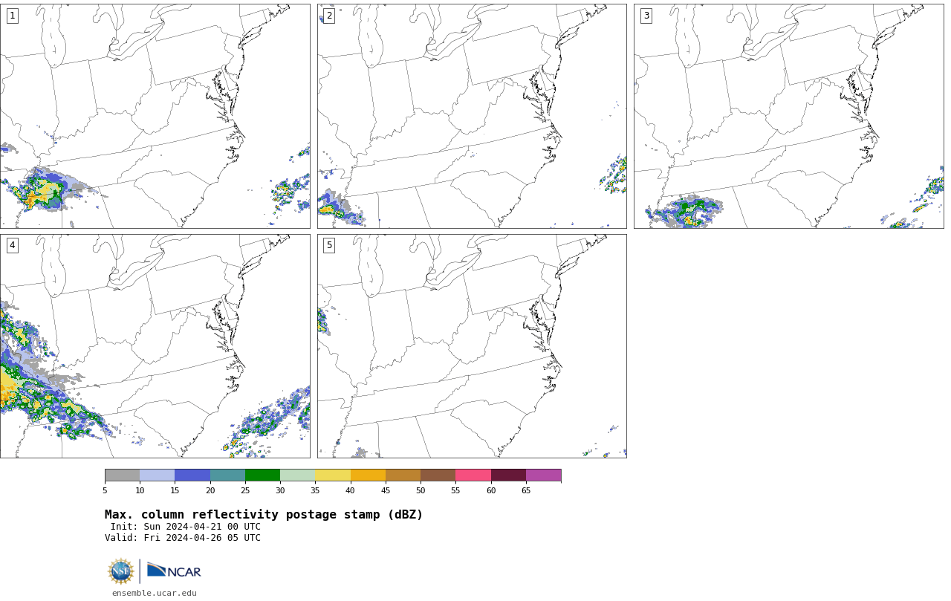Click the purple 65+ dBZ swatch
The width and height of the screenshot is (951, 601).
(543, 475)
